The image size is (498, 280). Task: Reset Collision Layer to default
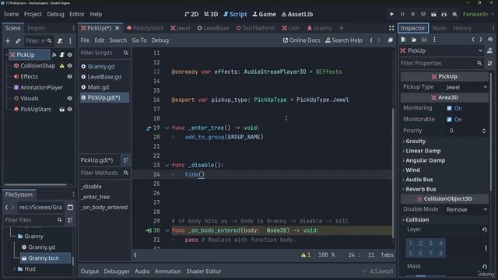[x=485, y=229]
